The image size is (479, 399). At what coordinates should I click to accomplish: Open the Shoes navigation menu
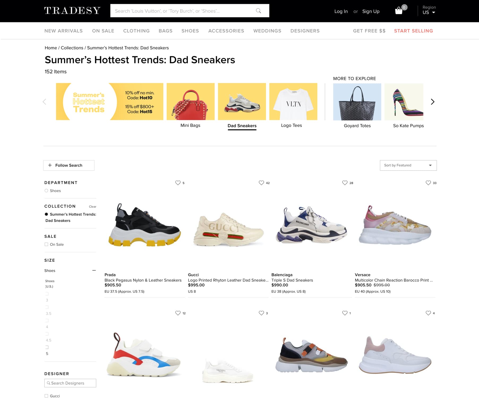[190, 31]
